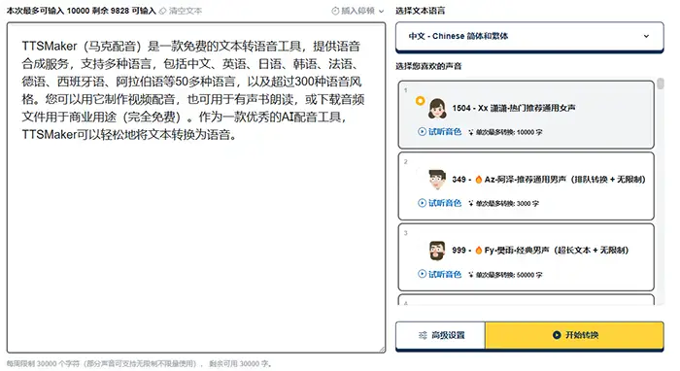Click the resize grip of the text box

(x=382, y=349)
